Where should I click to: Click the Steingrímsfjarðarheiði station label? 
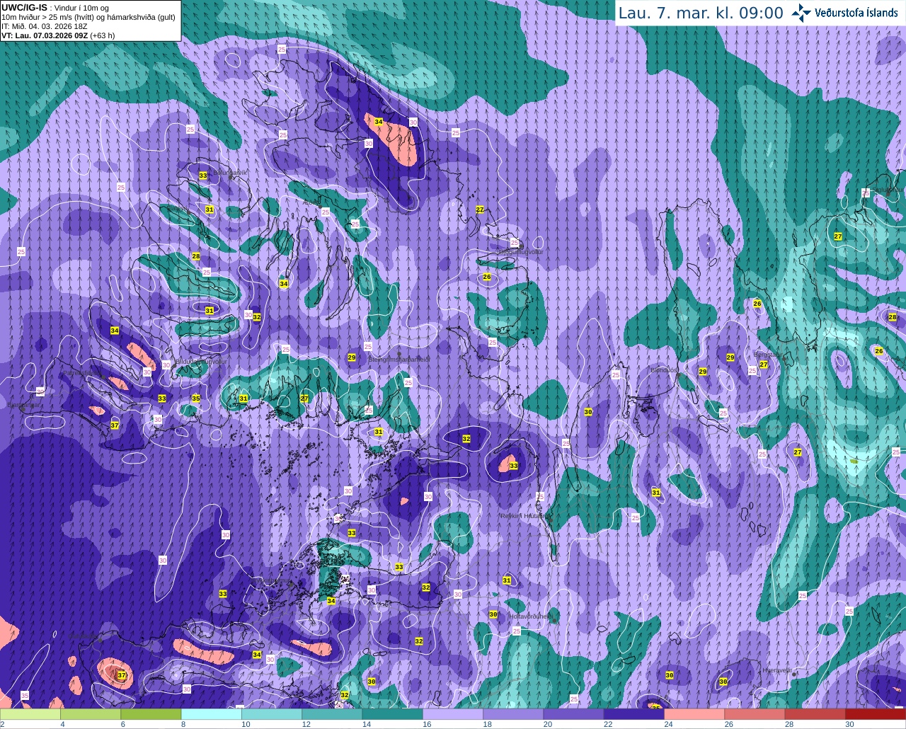pos(399,360)
